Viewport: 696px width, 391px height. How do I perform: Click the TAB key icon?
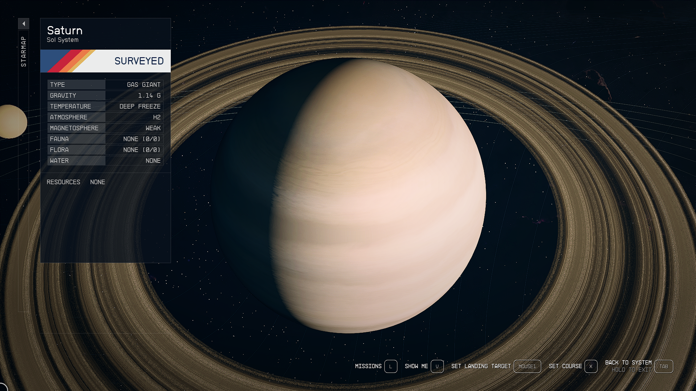[663, 366]
